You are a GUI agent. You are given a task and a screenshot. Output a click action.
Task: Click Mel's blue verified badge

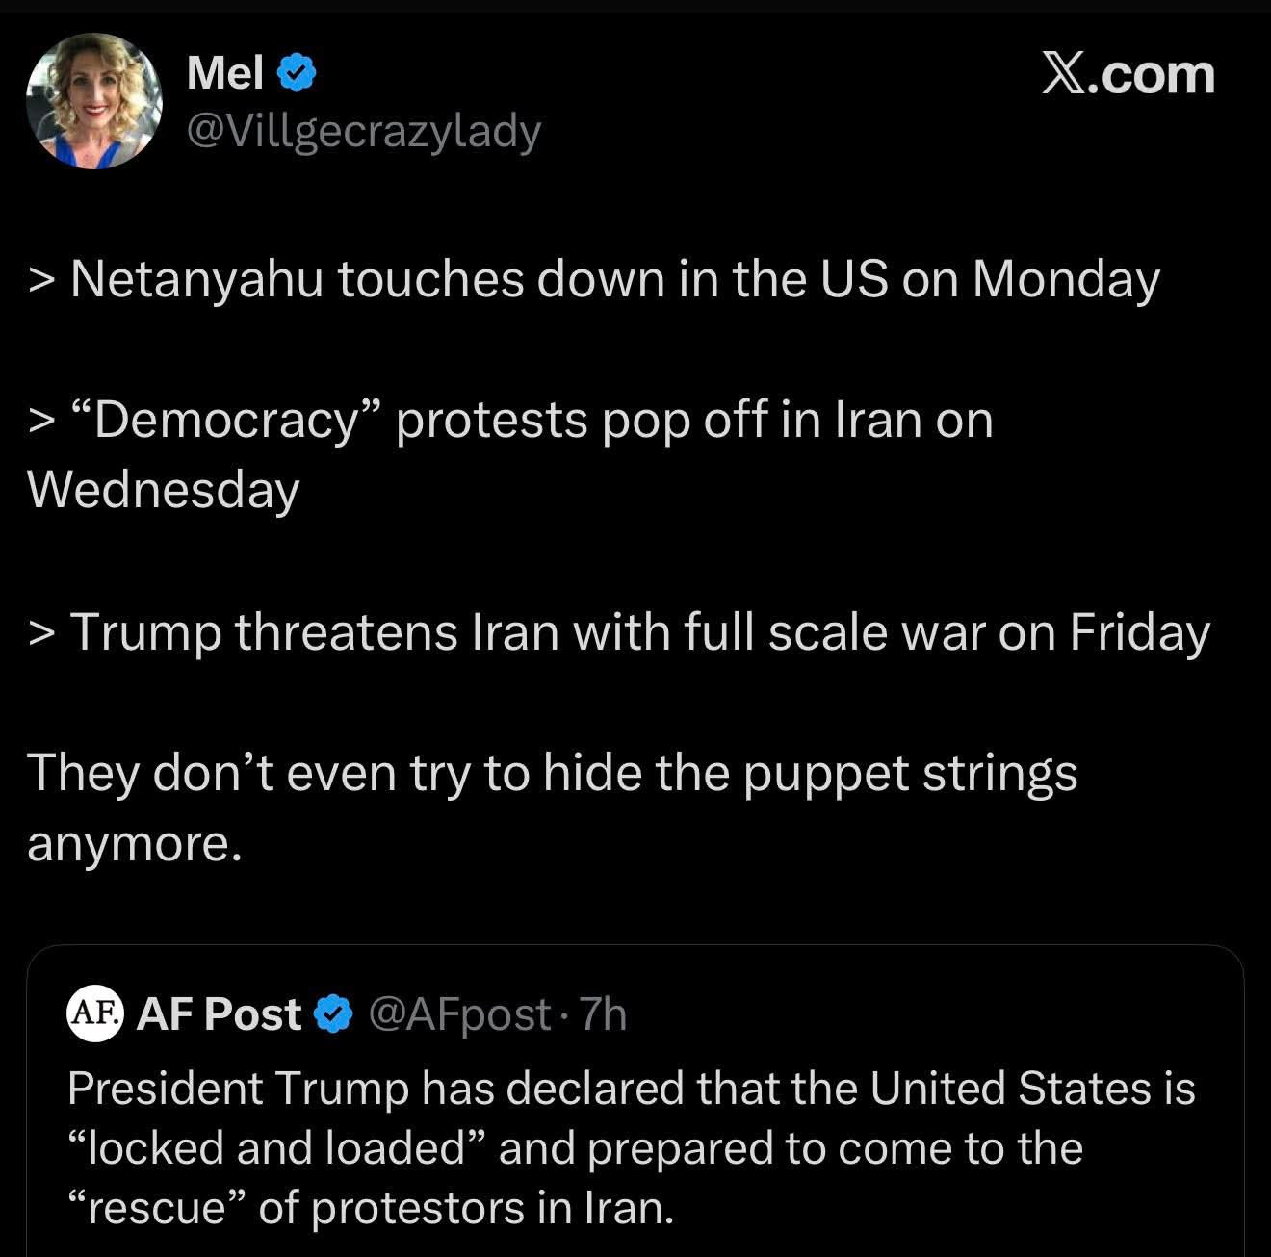tap(297, 73)
